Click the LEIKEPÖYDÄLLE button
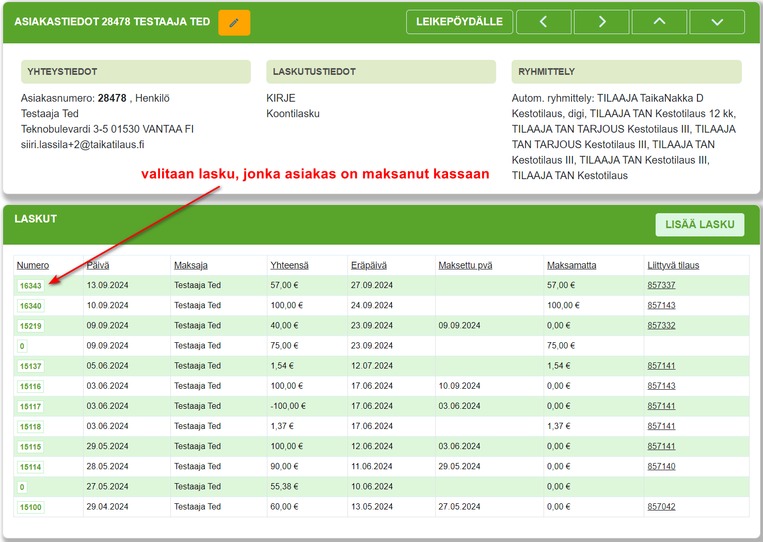 (x=459, y=22)
